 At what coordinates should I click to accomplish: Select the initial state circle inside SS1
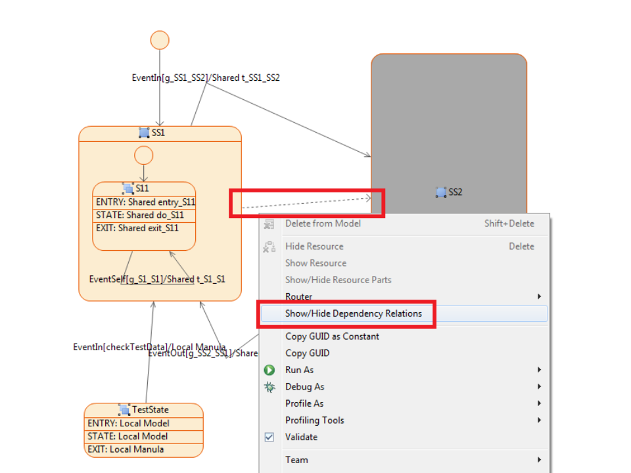[x=143, y=156]
